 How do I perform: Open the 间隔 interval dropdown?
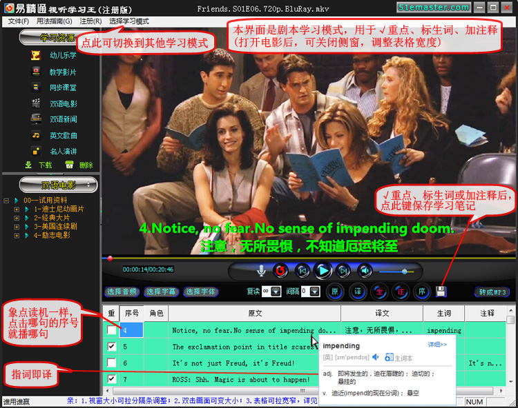315,292
